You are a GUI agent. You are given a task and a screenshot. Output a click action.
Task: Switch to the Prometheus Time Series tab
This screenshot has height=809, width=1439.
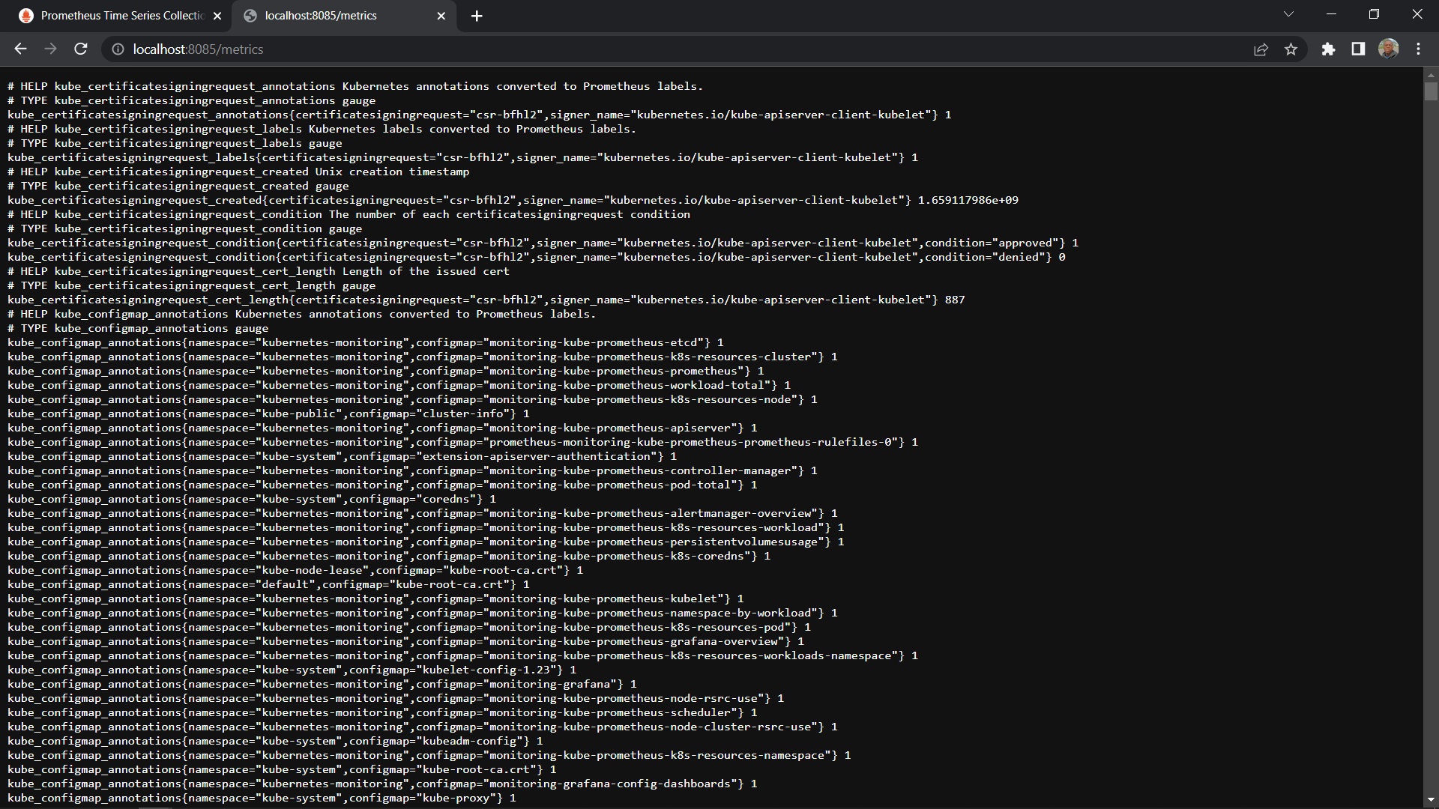(x=120, y=16)
